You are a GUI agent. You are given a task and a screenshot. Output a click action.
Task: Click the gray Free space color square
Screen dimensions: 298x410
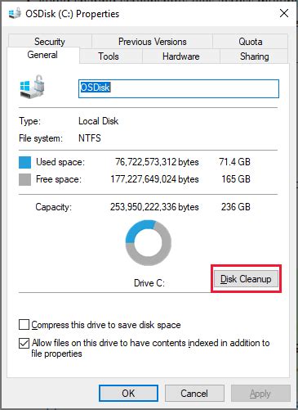click(24, 180)
